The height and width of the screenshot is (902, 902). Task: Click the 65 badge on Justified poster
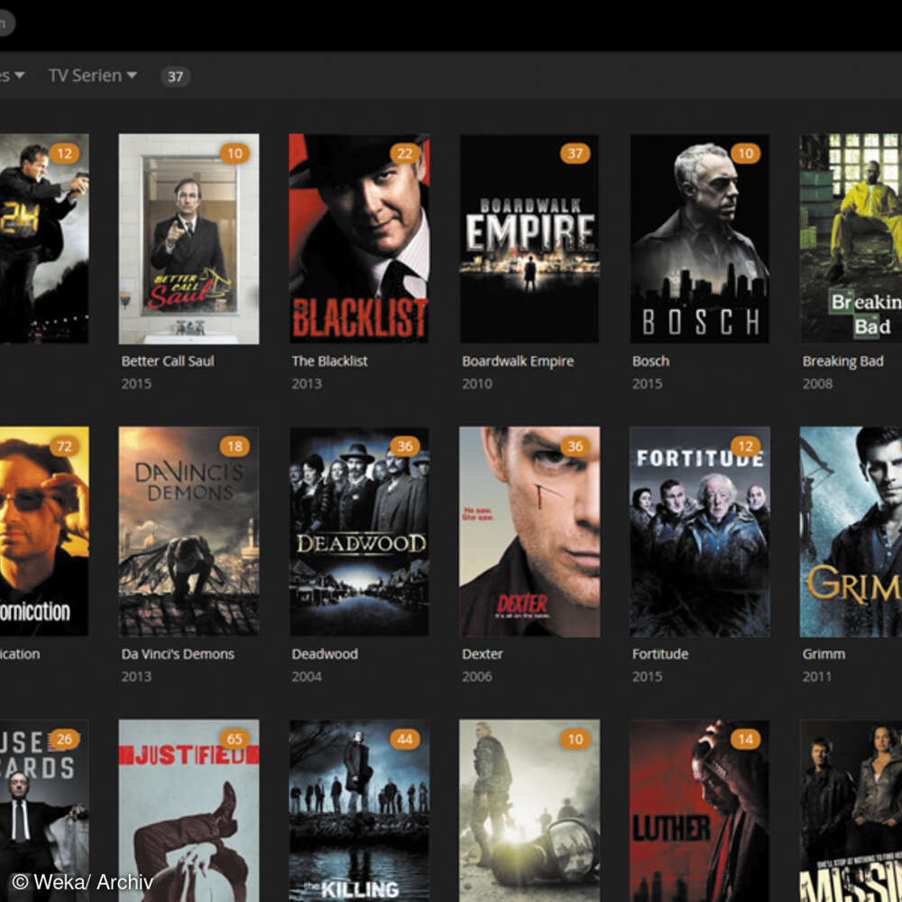235,740
